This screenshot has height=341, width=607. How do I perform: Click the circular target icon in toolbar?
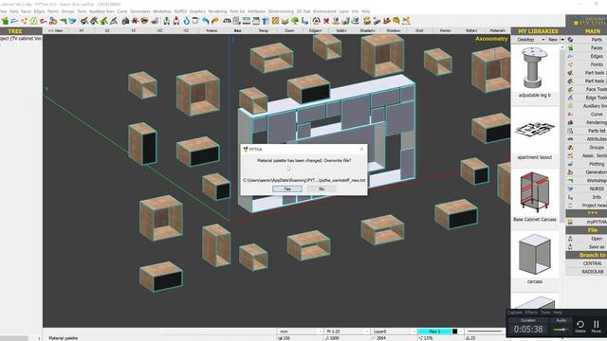pos(316,21)
